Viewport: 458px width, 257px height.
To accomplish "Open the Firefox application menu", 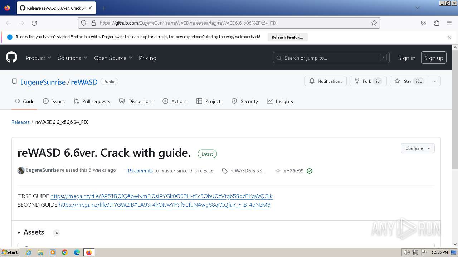I will [x=449, y=23].
